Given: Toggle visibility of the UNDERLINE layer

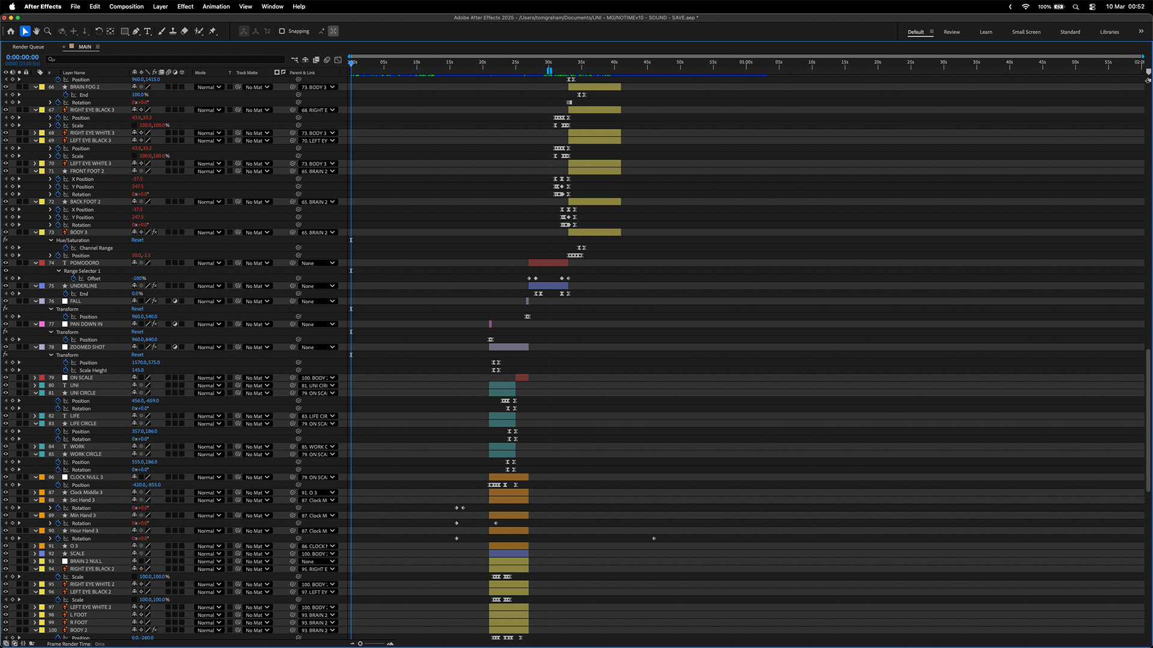Looking at the screenshot, I should coord(5,286).
